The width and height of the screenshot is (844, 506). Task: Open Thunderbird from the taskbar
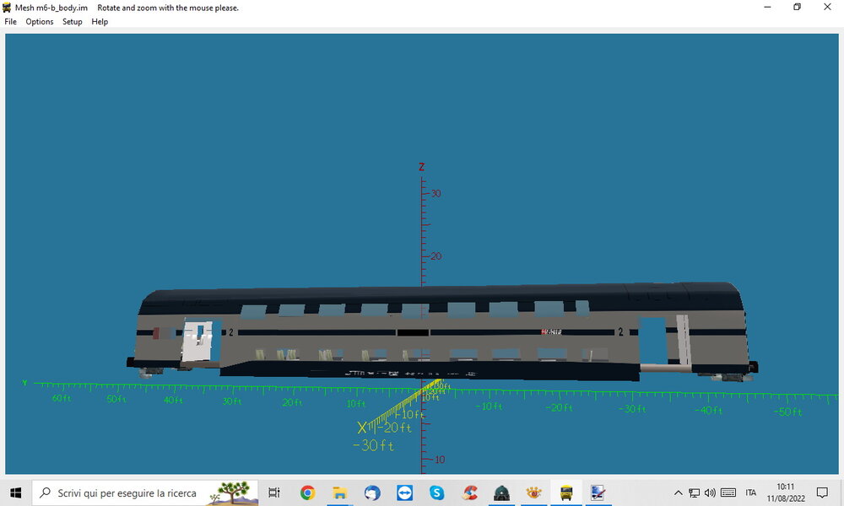[x=372, y=493]
